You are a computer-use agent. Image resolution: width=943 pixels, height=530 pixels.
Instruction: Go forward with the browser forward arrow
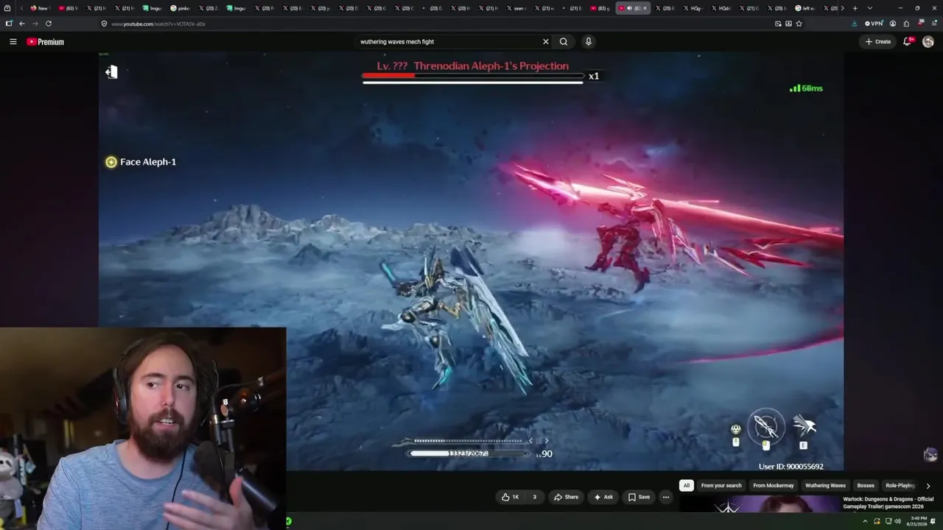(35, 24)
